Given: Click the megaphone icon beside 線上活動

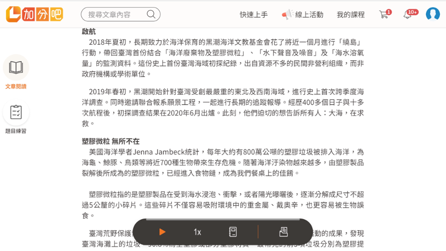Looking at the screenshot, I should [287, 15].
